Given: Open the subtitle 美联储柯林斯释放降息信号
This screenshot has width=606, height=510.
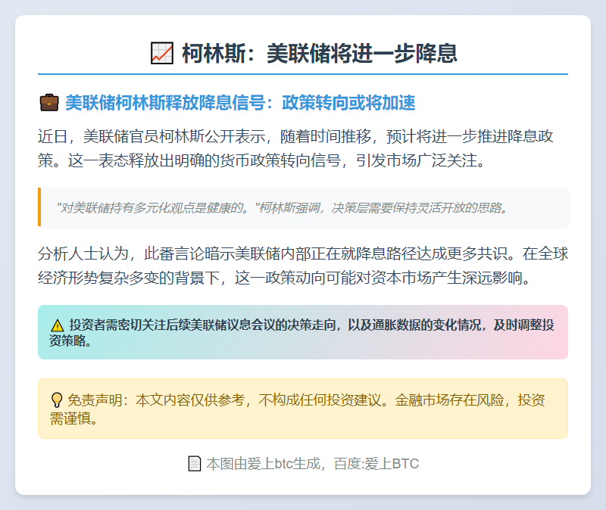Looking at the screenshot, I should 174,100.
